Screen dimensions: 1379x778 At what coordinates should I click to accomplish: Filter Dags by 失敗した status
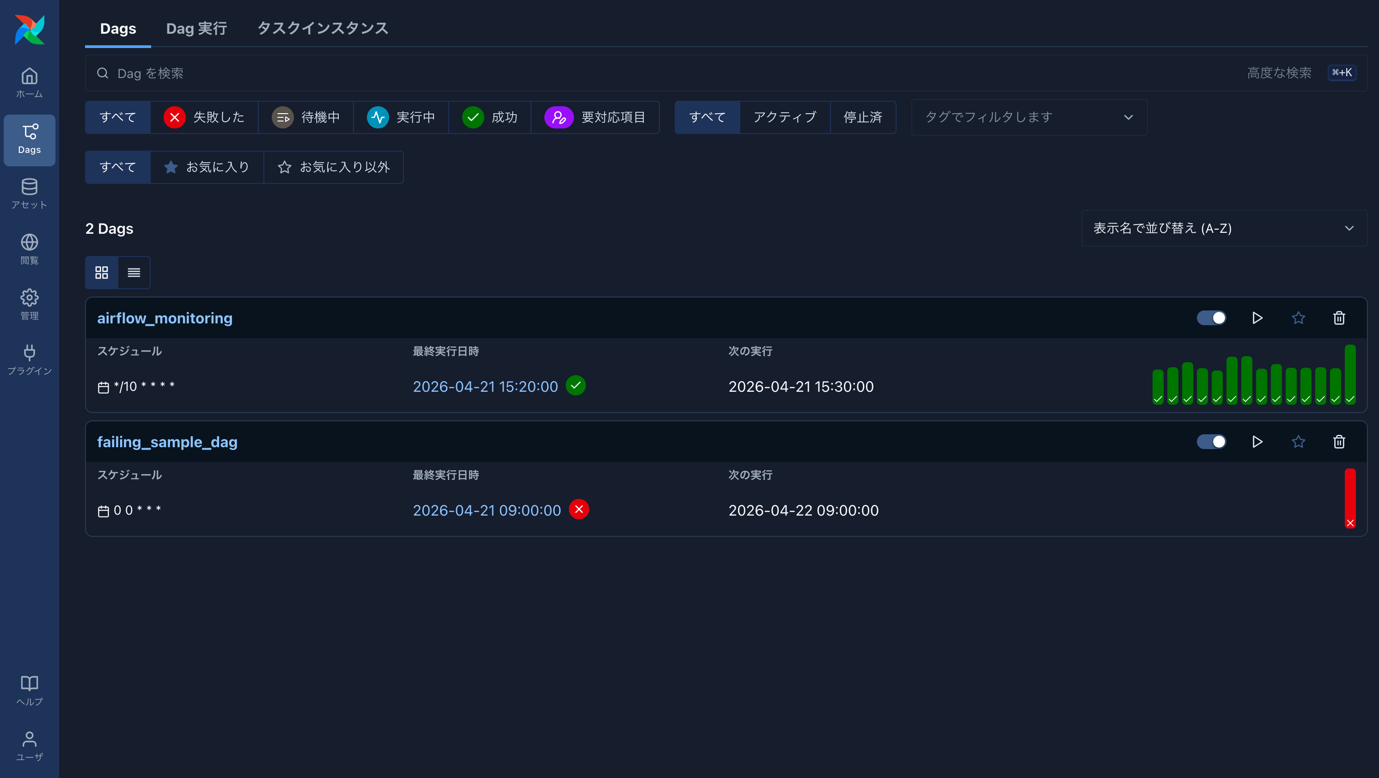206,117
